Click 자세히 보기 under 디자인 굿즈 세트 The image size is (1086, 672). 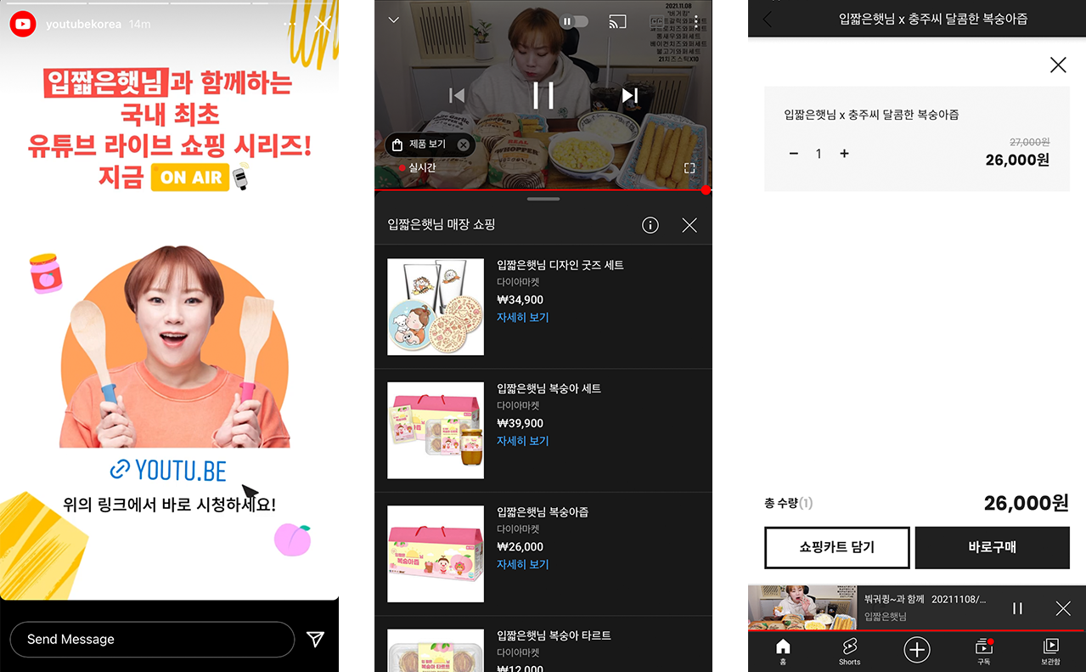pos(523,317)
